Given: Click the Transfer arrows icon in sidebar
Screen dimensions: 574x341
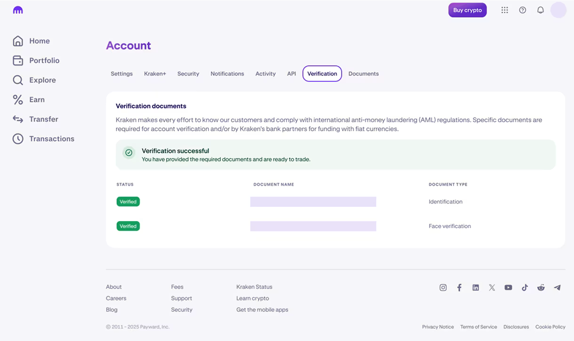Looking at the screenshot, I should tap(18, 119).
